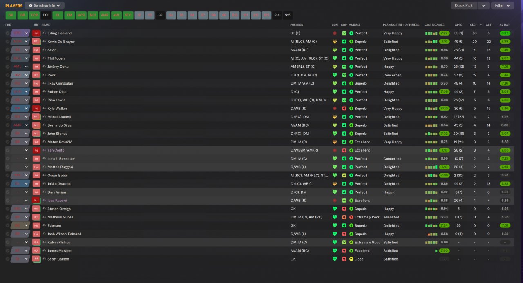Click Kyle Walker's match sharpness icon
The image size is (523, 283).
tap(344, 109)
